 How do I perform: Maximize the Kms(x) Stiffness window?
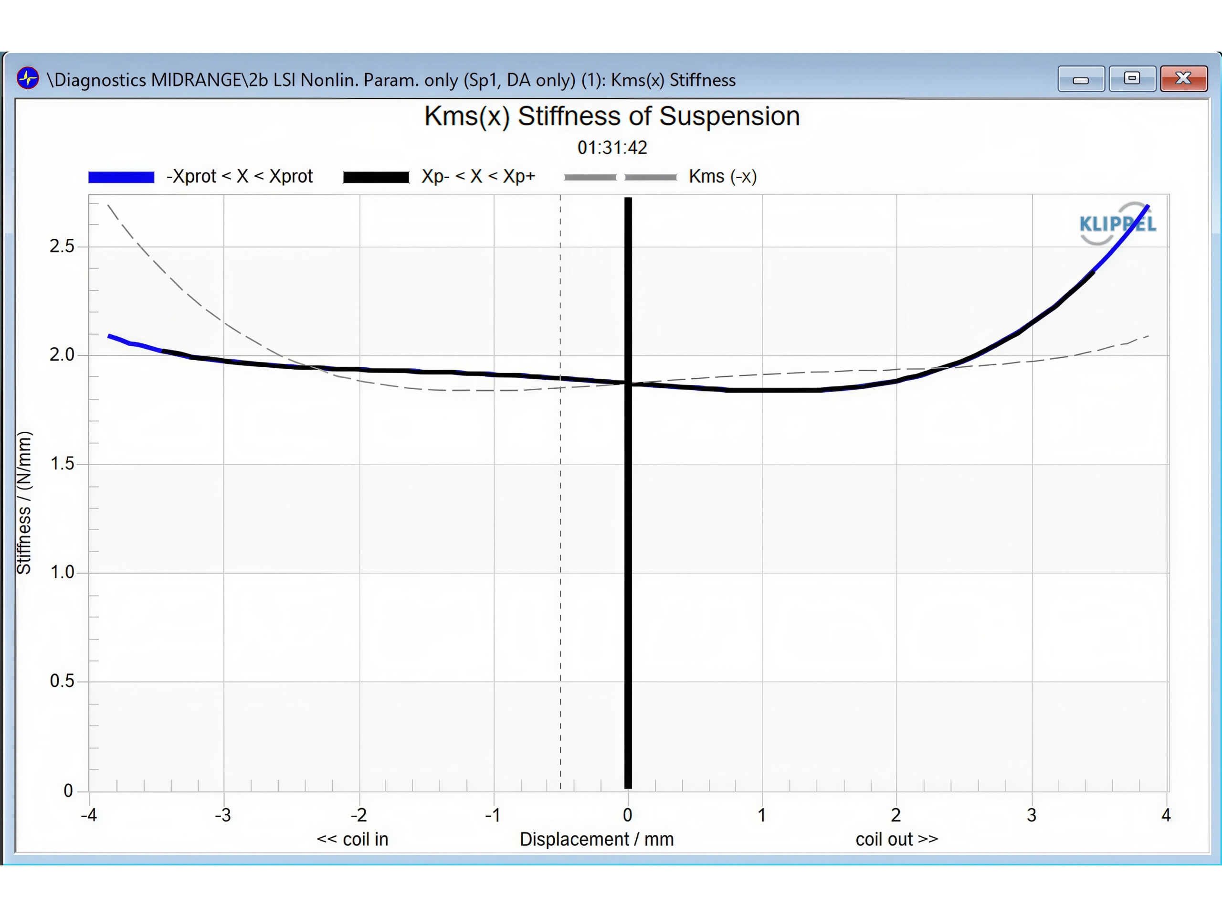point(1132,78)
